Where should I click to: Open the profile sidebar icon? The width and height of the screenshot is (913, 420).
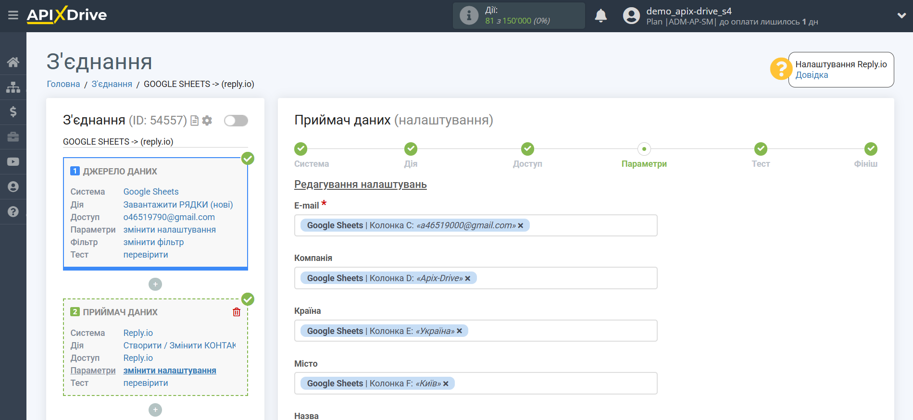13,187
